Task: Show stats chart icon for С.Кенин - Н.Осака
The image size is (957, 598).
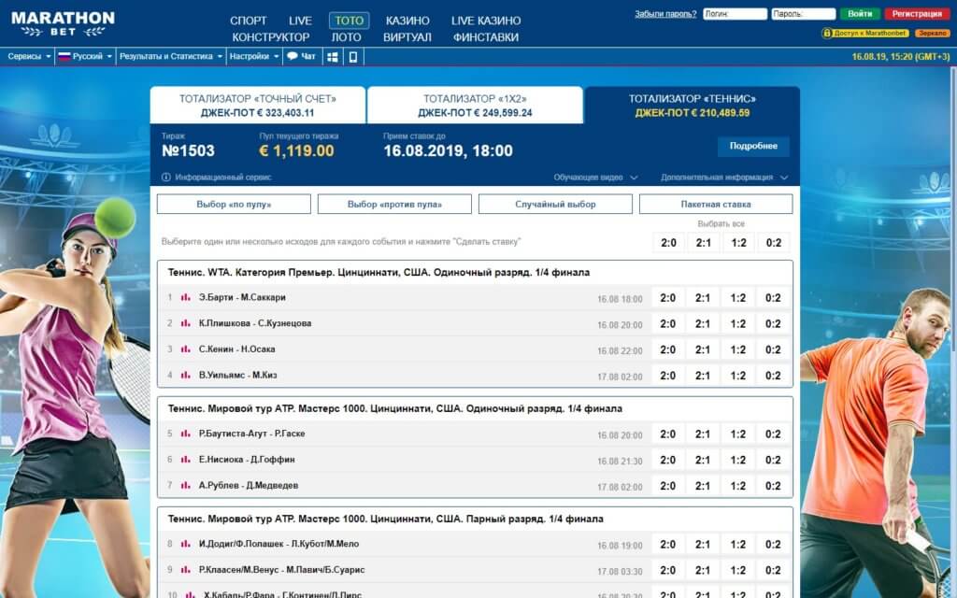Action: 185,349
